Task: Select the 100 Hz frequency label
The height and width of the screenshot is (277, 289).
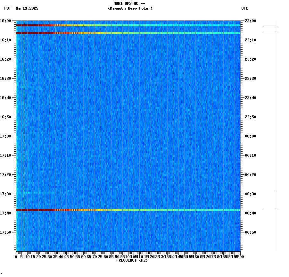Action: tap(128, 256)
